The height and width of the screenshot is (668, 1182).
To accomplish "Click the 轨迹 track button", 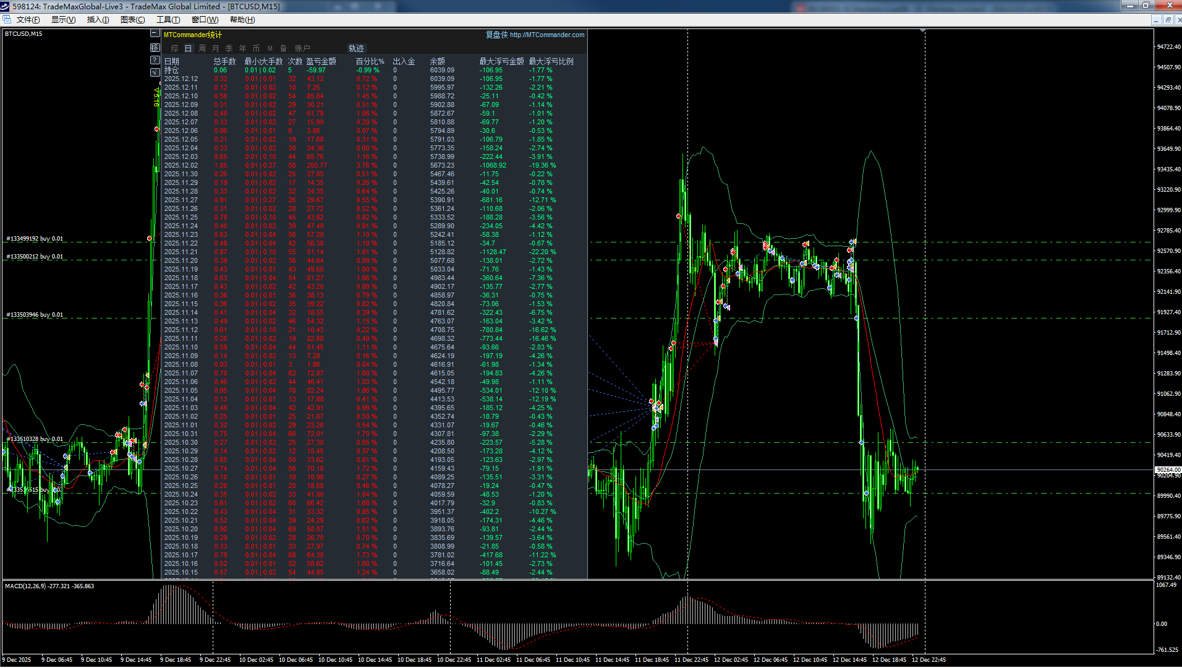I will [357, 48].
